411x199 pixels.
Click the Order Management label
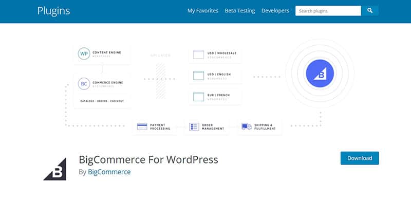pyautogui.click(x=213, y=127)
